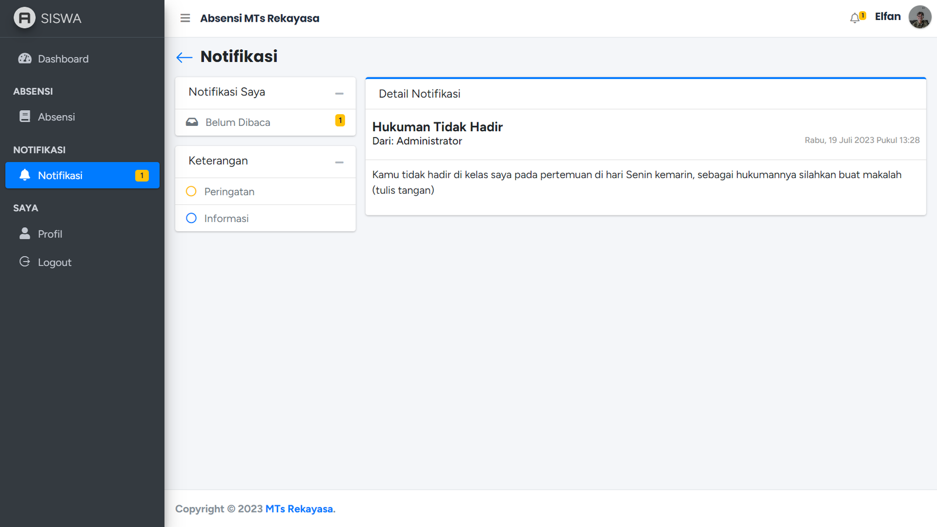Collapse the Keterangan panel

pyautogui.click(x=339, y=162)
